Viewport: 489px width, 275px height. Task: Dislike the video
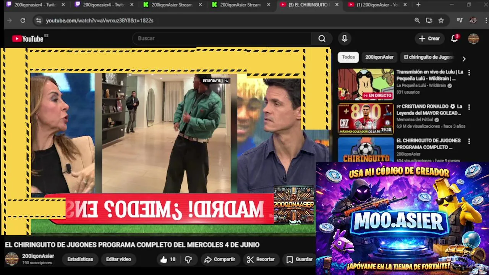[x=188, y=259]
